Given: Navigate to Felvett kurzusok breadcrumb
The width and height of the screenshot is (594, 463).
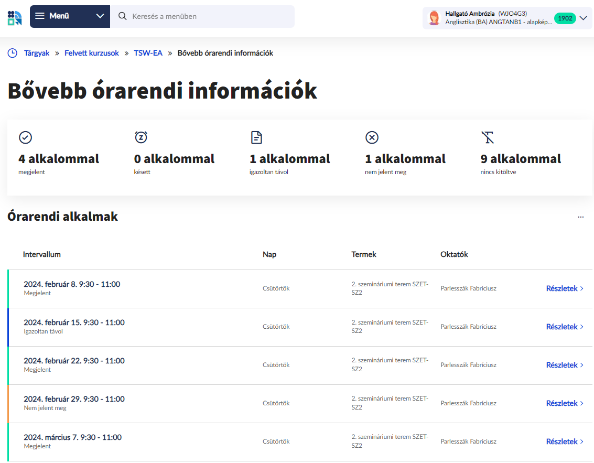Looking at the screenshot, I should (x=92, y=53).
